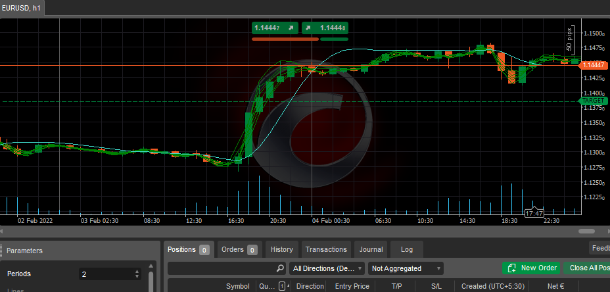Click the chart horizontal scrollbar thumb
Viewport: 610px width, 292px height.
[x=586, y=231]
